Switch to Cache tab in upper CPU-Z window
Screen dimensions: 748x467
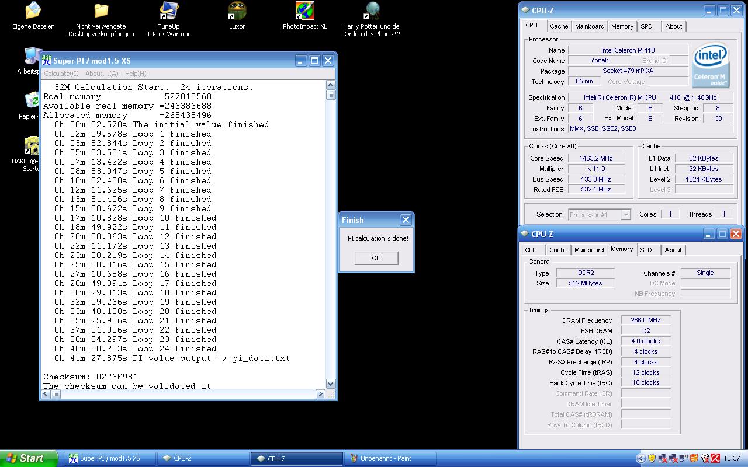coord(559,26)
